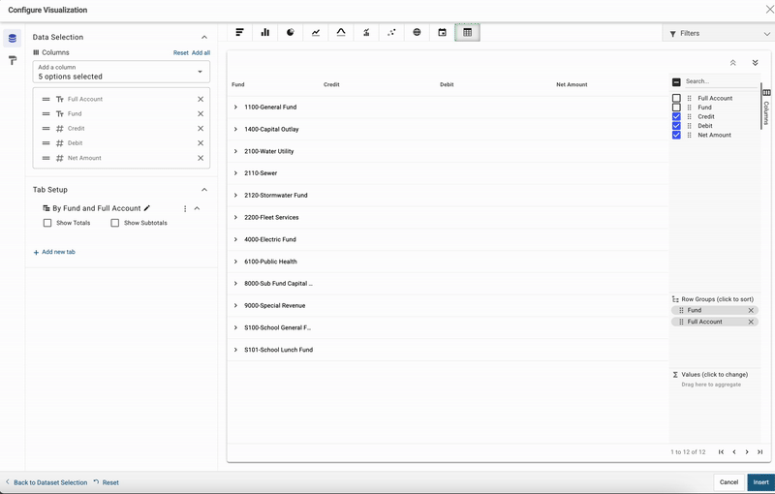Select the calendar visualization type
775x494 pixels.
click(x=442, y=33)
